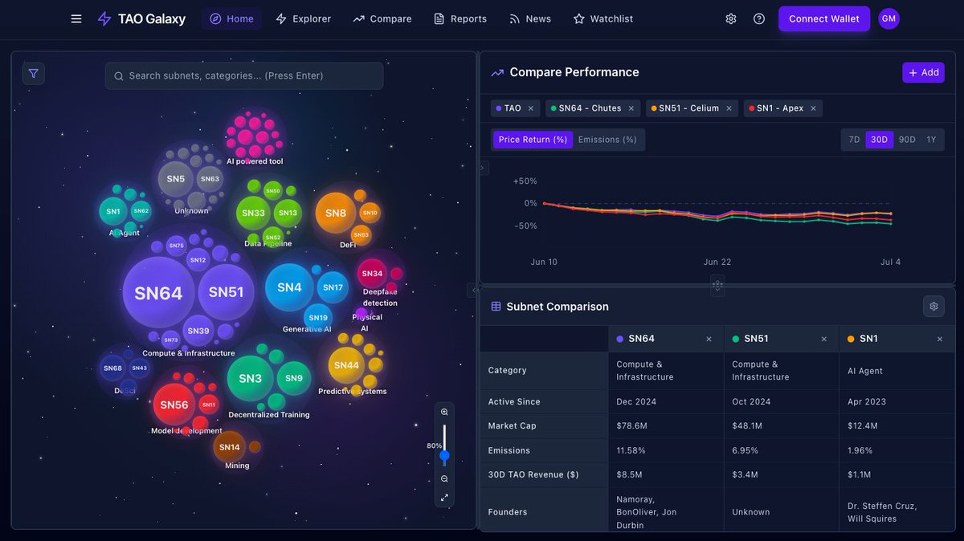Open the News tab
This screenshot has width=964, height=541.
click(530, 18)
